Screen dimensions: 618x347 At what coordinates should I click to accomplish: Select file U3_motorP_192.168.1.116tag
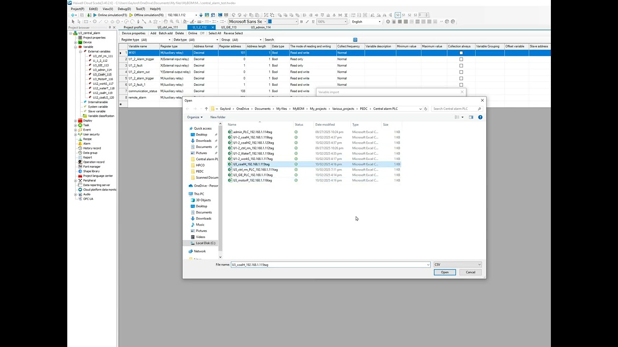point(252,180)
